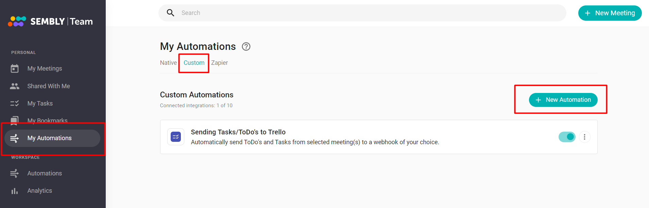649x208 pixels.
Task: Click the New Automation button
Action: click(x=563, y=100)
